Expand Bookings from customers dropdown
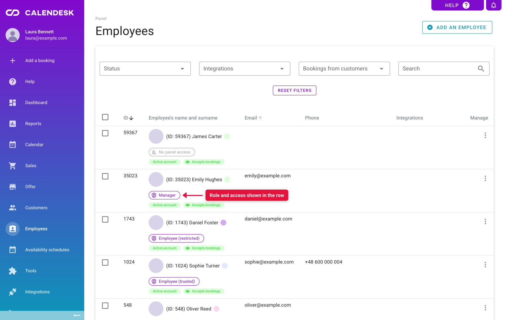The width and height of the screenshot is (505, 320). coord(344,68)
